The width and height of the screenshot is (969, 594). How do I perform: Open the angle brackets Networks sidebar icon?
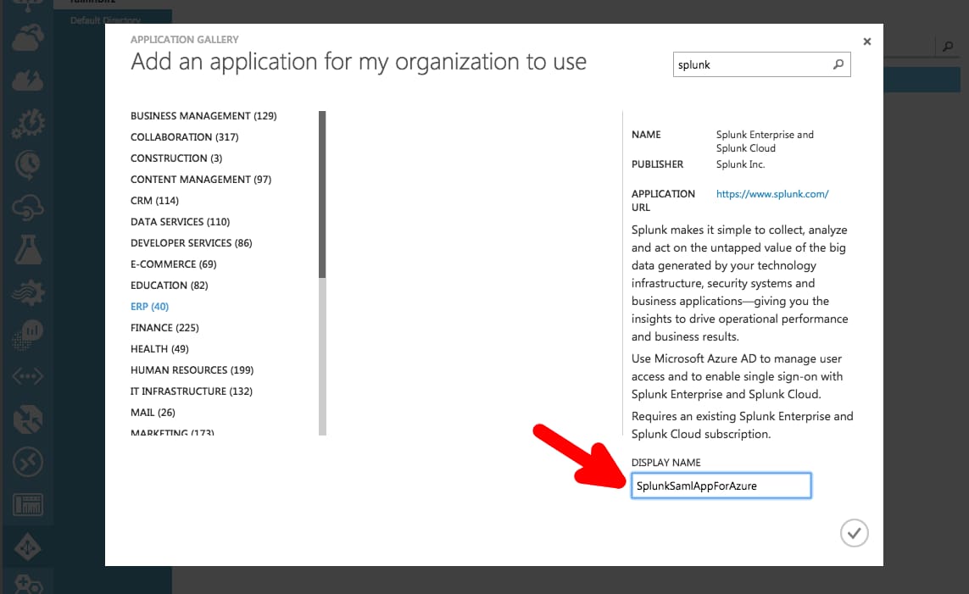[28, 376]
